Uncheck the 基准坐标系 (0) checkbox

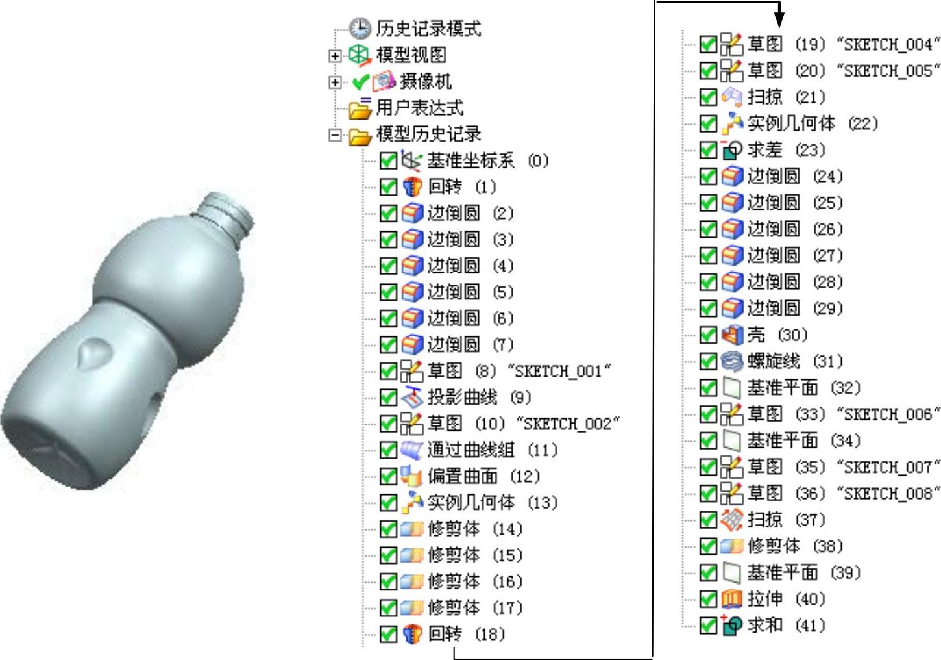(388, 160)
